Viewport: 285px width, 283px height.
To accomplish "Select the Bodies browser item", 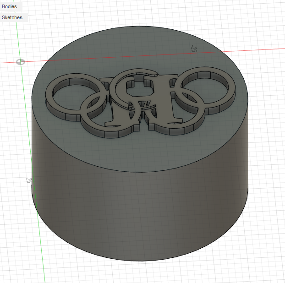I will click(10, 6).
